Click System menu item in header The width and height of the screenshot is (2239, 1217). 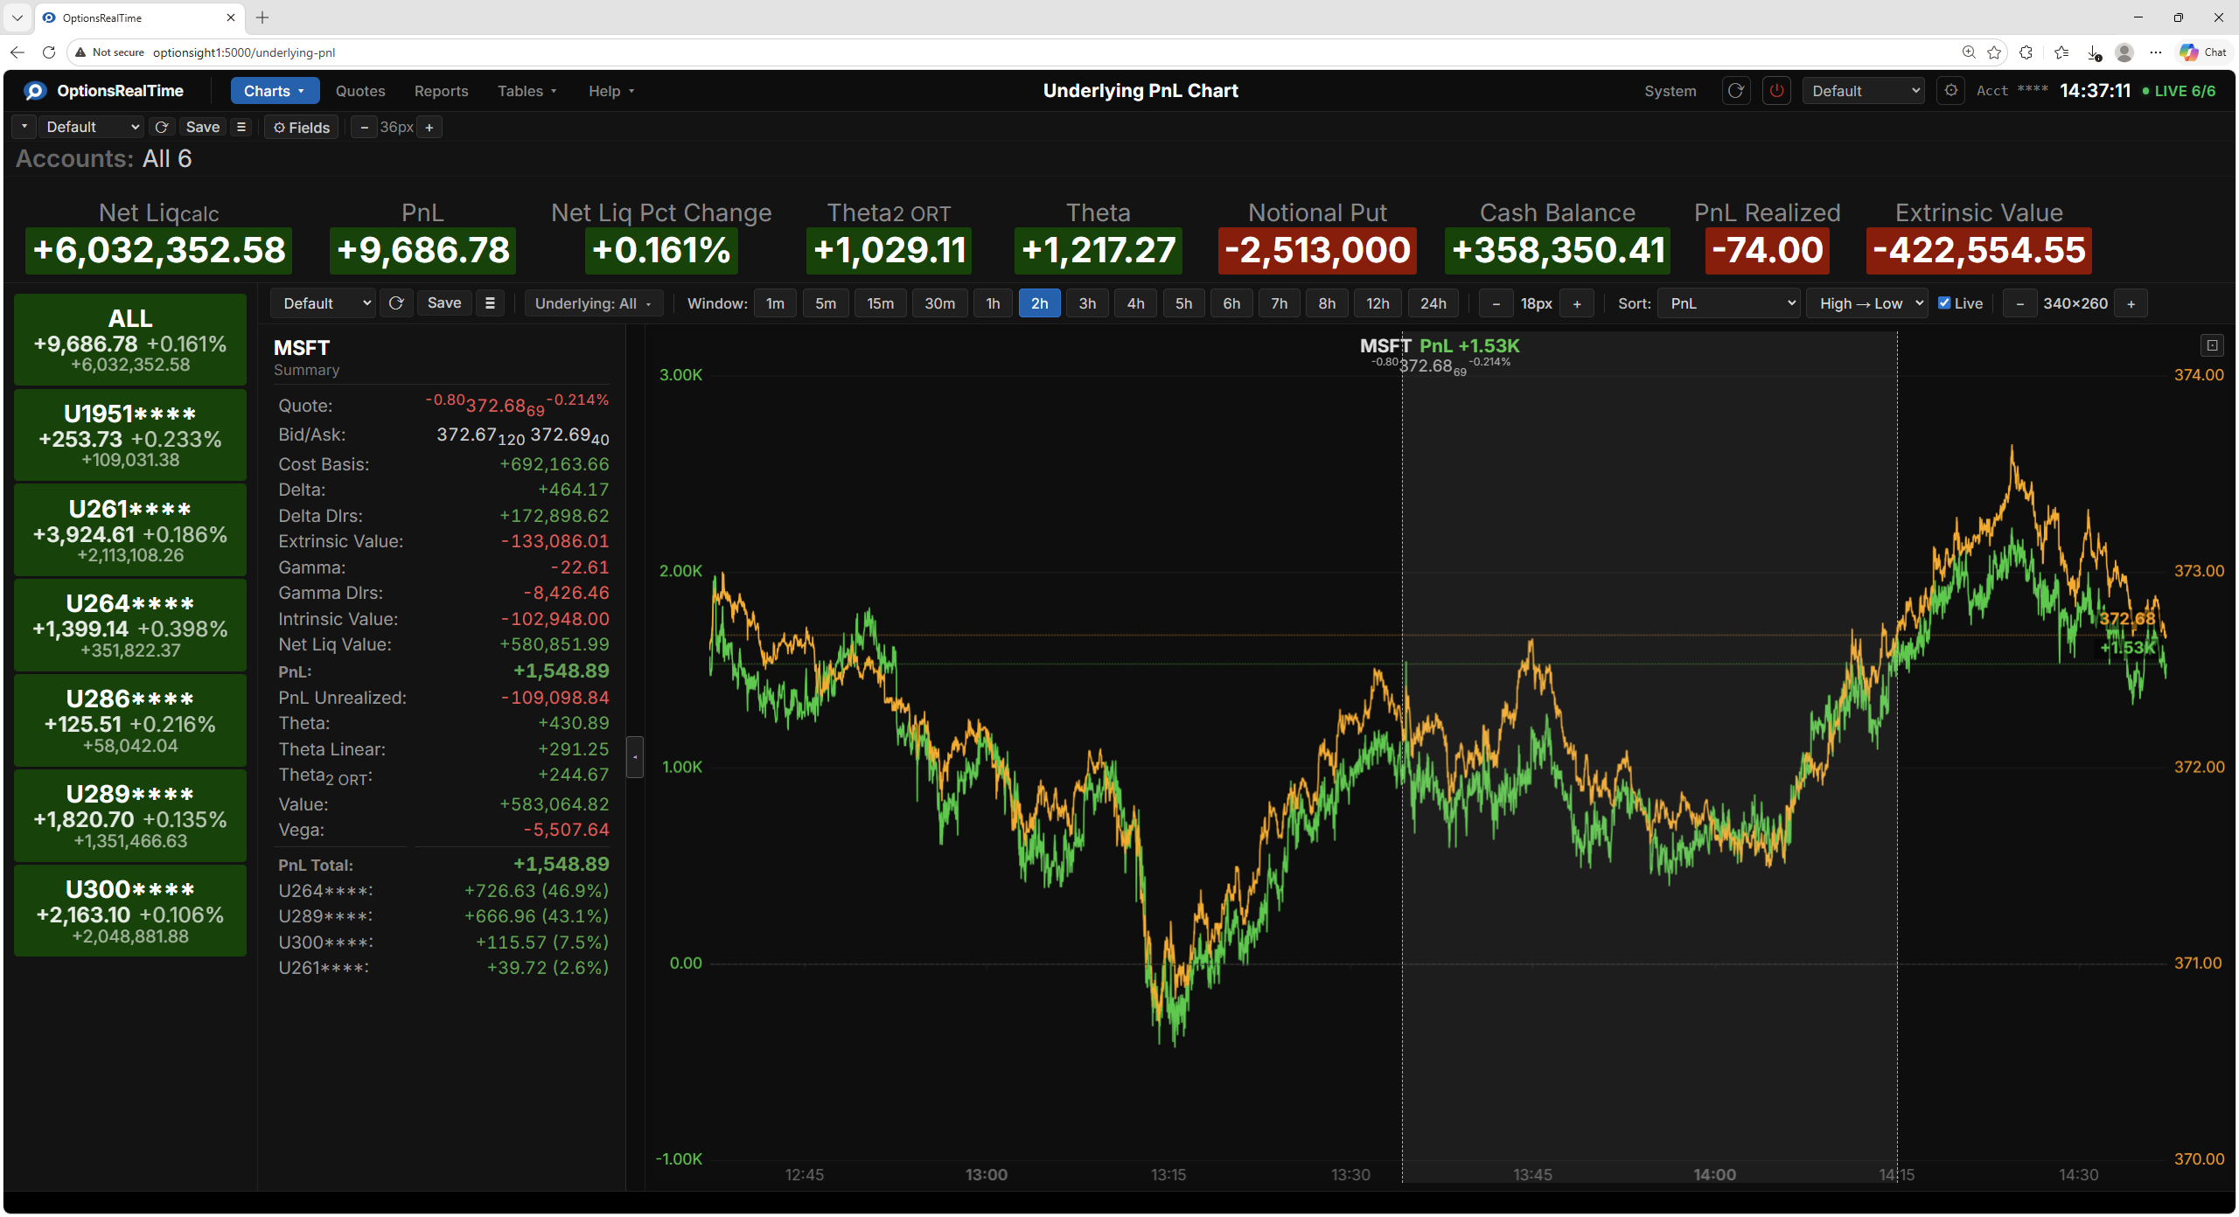[x=1670, y=91]
